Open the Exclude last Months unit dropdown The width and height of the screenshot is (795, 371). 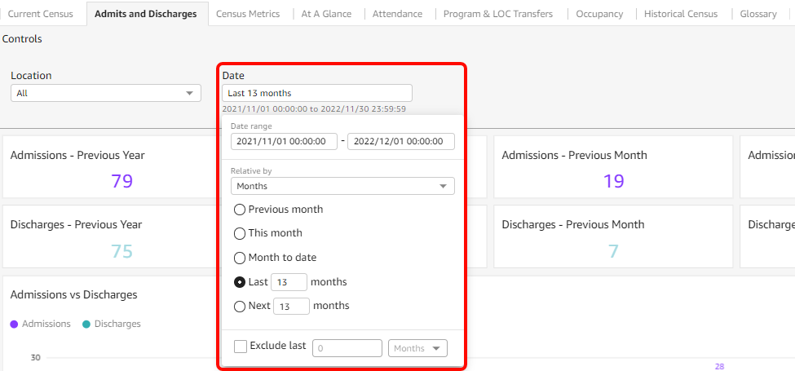pos(418,348)
